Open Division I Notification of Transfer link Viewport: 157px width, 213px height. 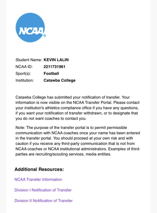(43, 190)
